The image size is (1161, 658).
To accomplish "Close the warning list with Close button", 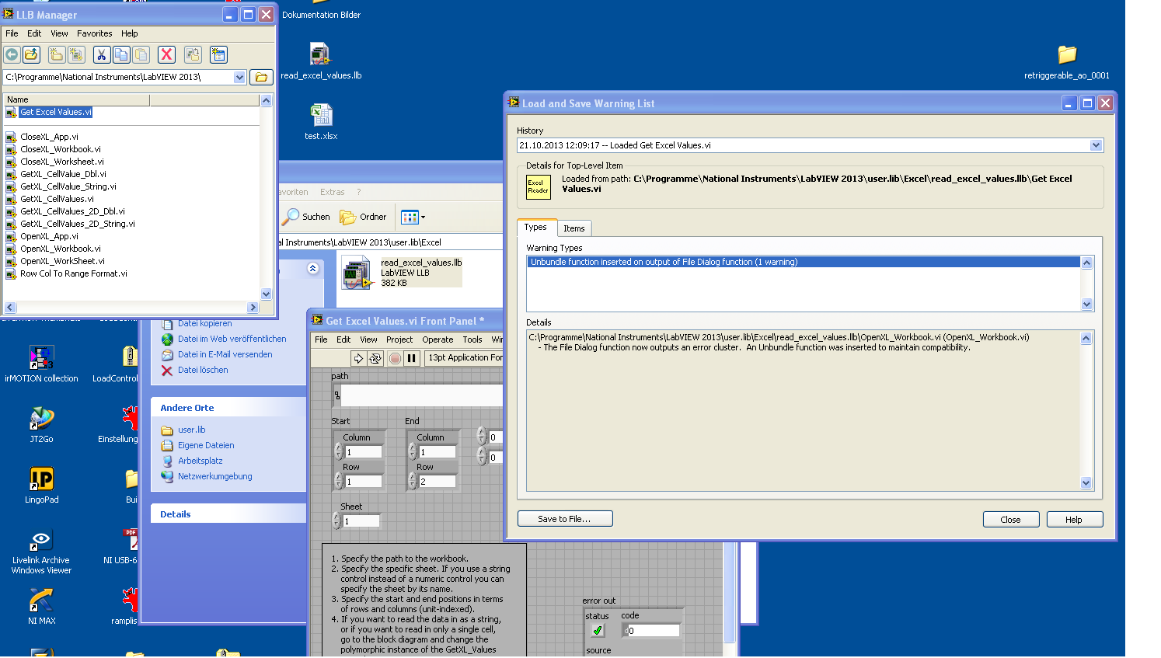I will [1011, 520].
